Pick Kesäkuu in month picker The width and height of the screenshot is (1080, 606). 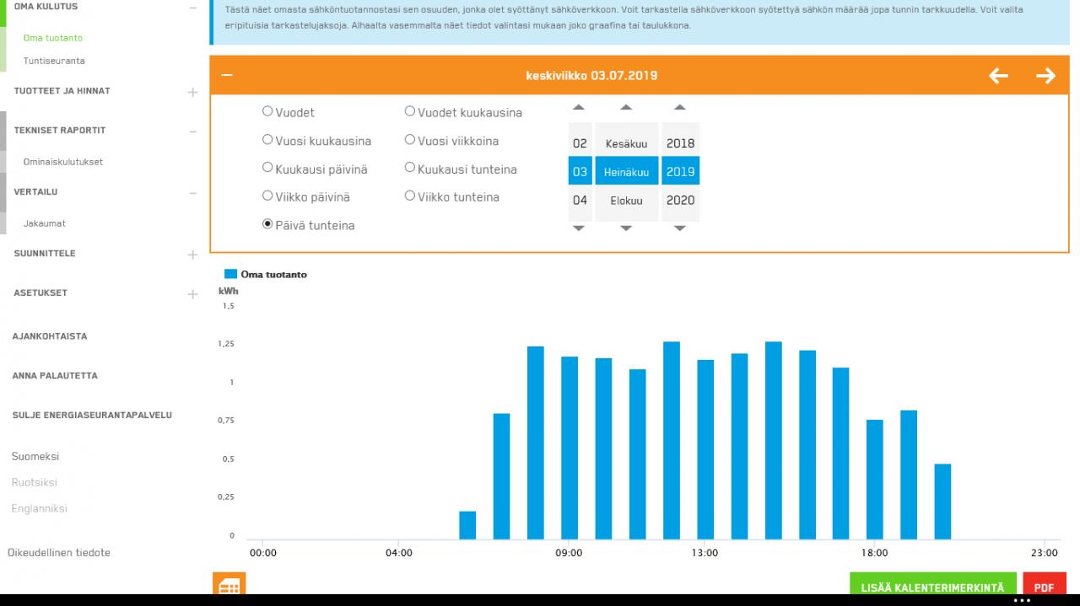(x=626, y=143)
